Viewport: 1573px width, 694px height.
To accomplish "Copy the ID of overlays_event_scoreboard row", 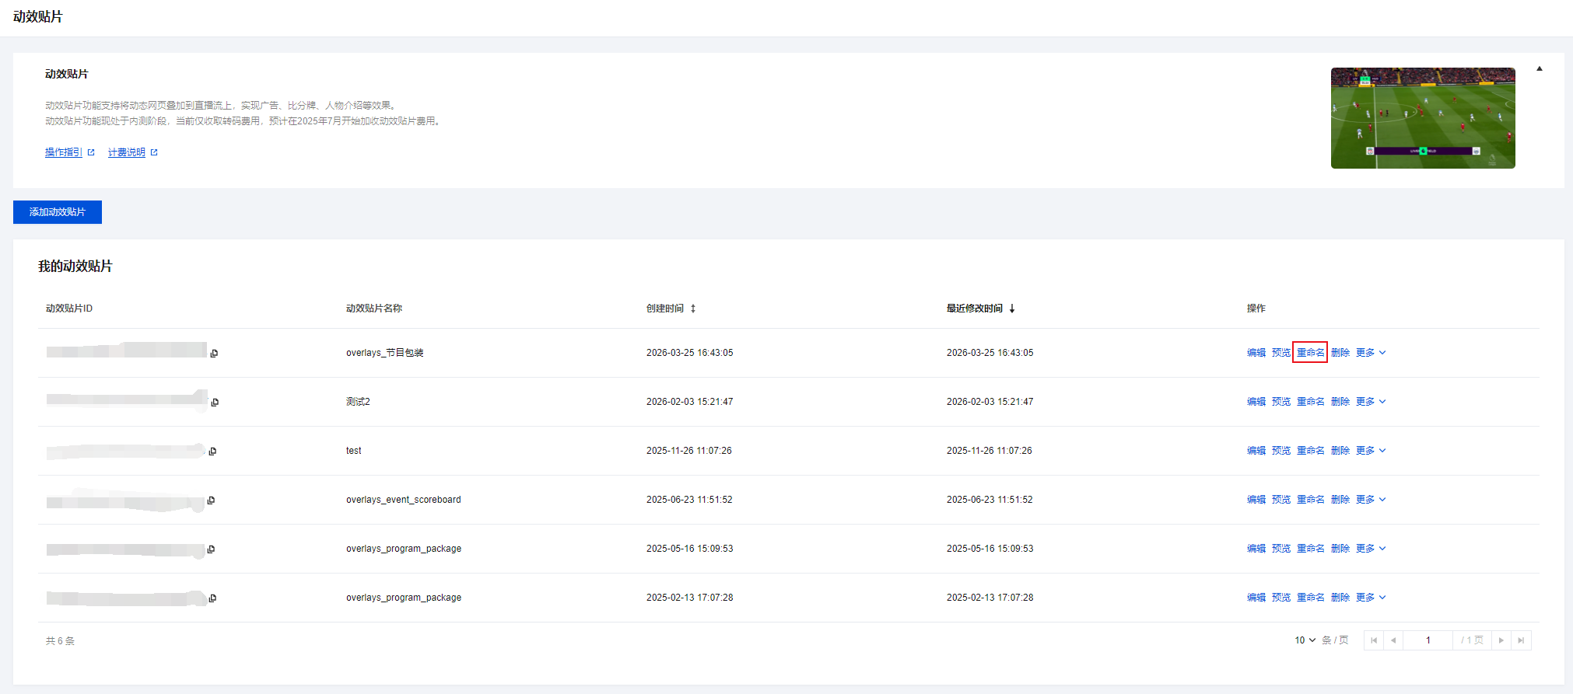I will tap(211, 500).
